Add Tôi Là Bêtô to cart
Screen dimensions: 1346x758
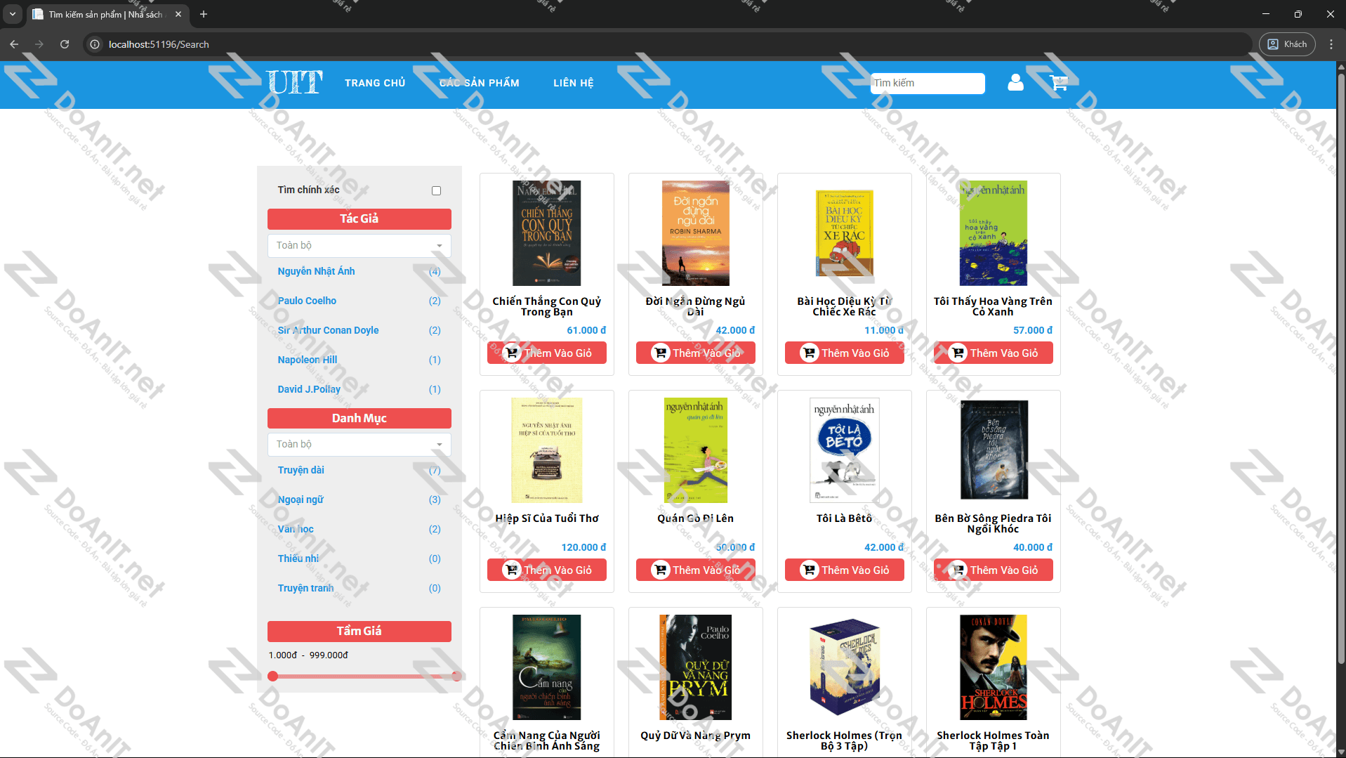[845, 570]
